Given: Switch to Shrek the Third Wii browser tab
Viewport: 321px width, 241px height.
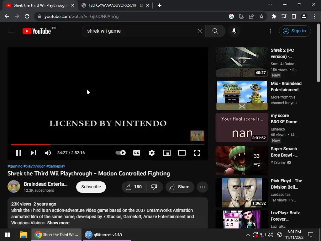Looking at the screenshot, I should pos(40,5).
